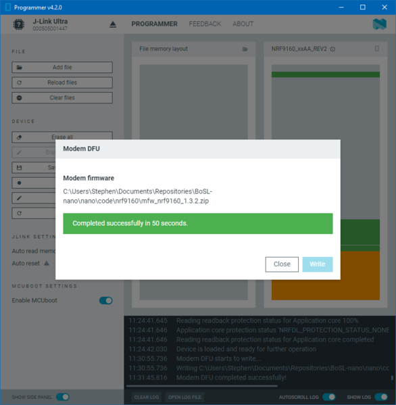Close the Modem DFU dialog
Image resolution: width=396 pixels, height=405 pixels.
(282, 264)
